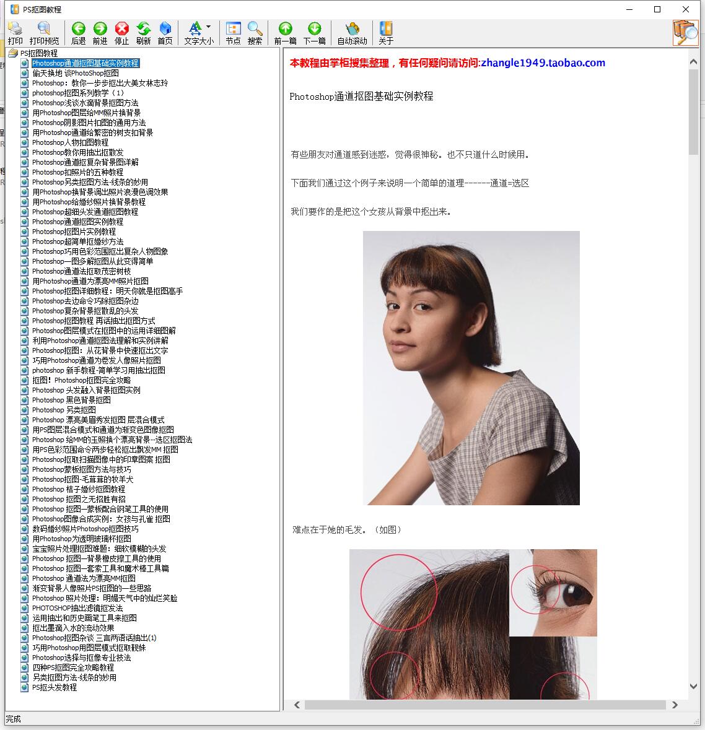Open 抠出墨滴入水的流动效果
The height and width of the screenshot is (730, 705).
72,628
